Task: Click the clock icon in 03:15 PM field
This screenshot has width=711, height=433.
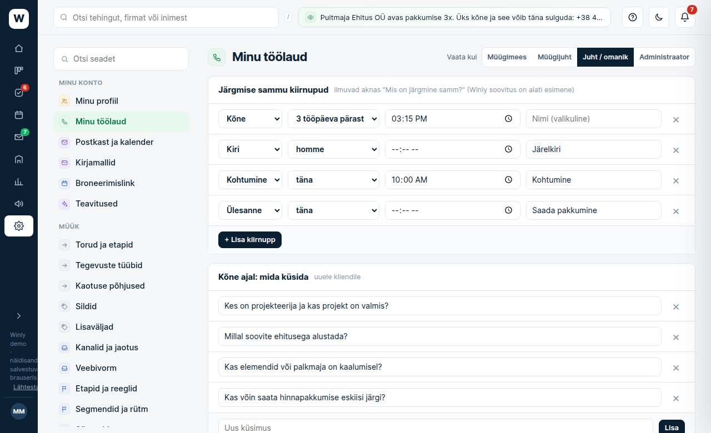Action: [x=508, y=119]
